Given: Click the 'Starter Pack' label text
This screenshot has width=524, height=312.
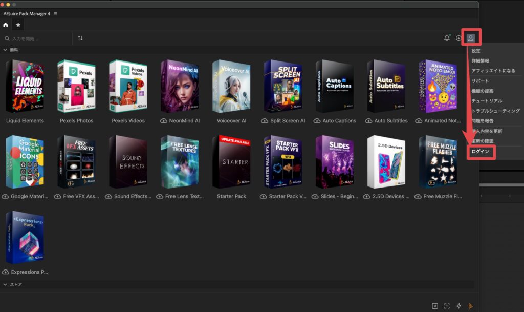Looking at the screenshot, I should tap(231, 196).
